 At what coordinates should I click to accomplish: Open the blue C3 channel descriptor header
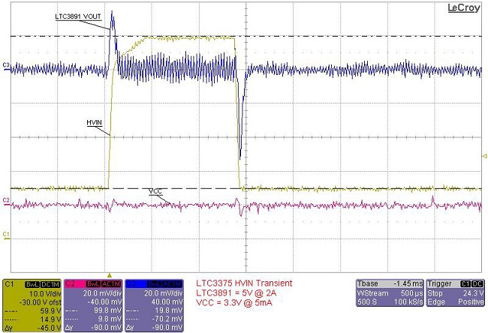[x=154, y=283]
